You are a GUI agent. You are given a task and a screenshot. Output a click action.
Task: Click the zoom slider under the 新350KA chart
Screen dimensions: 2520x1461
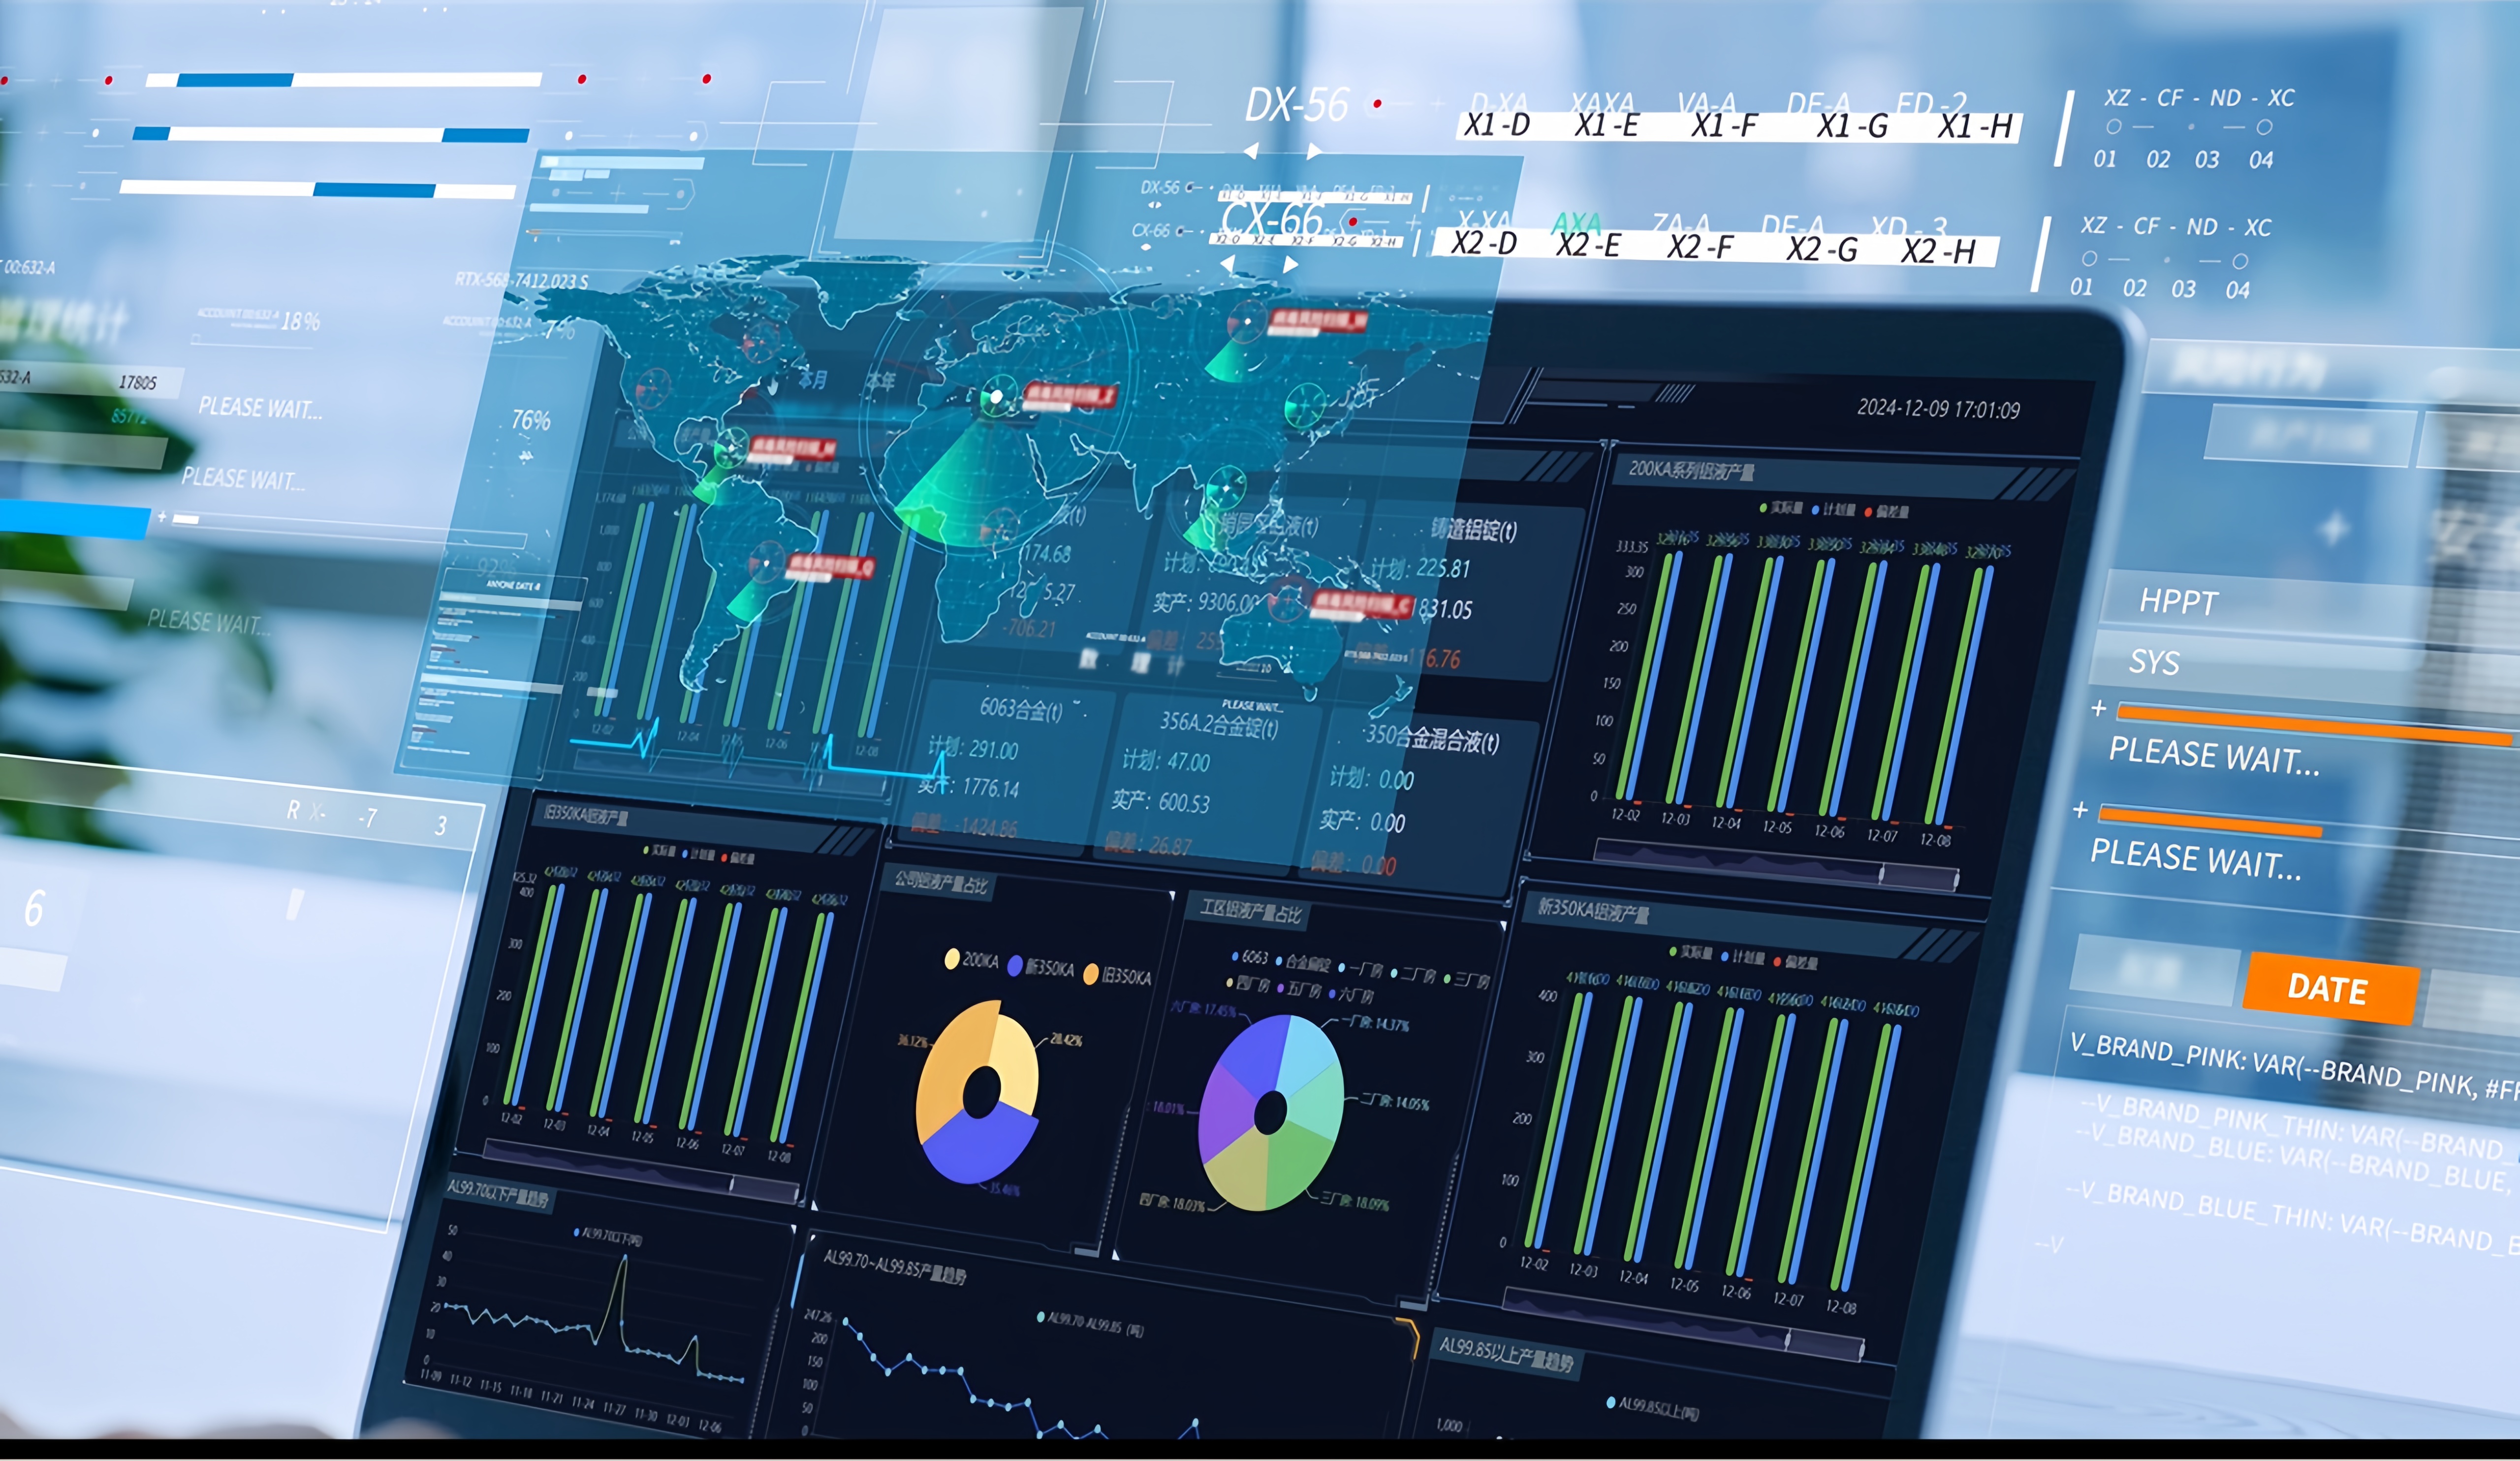tap(1683, 1326)
